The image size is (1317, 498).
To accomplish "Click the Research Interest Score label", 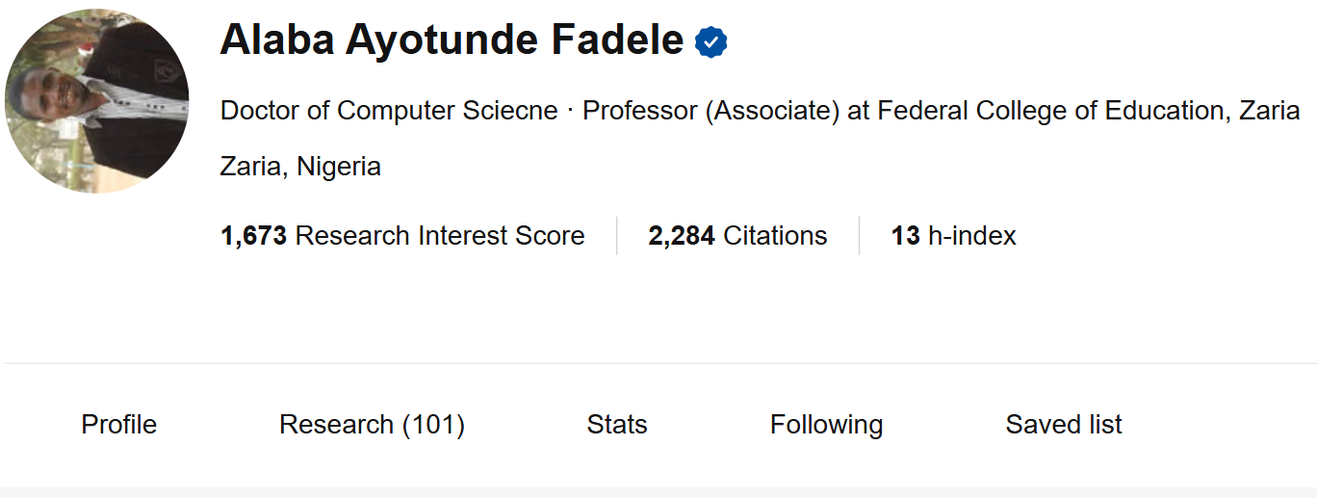I will click(440, 236).
